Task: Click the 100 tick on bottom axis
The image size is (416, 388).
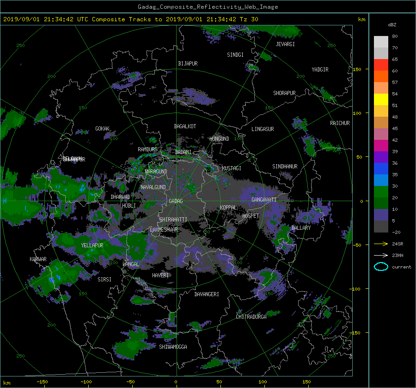Action: 263,382
